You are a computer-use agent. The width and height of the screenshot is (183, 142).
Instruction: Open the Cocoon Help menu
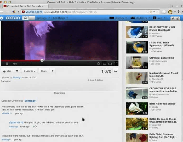click(x=159, y=18)
